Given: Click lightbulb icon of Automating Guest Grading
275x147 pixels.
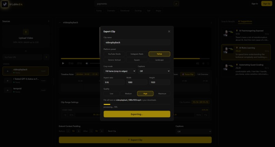Looking at the screenshot, I should click(237, 65).
